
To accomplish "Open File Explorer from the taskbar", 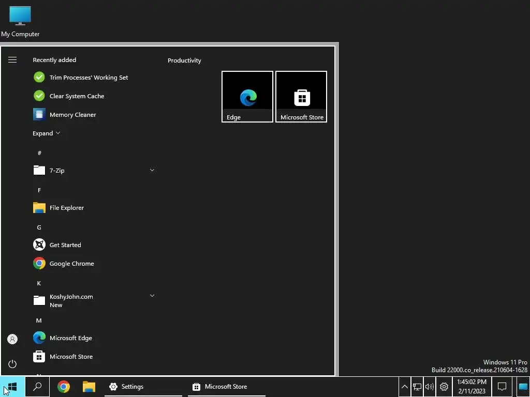I will pos(89,387).
